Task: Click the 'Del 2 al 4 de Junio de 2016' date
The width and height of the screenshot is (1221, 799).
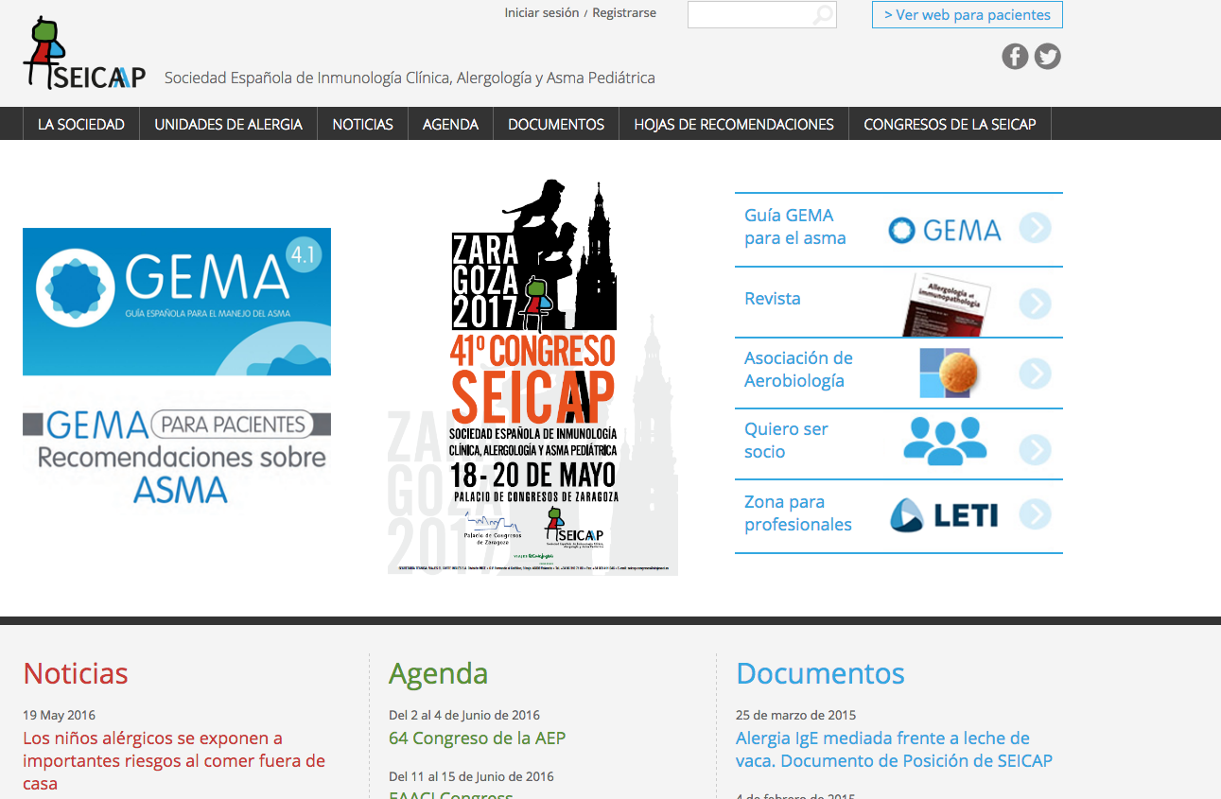Action: click(x=464, y=715)
